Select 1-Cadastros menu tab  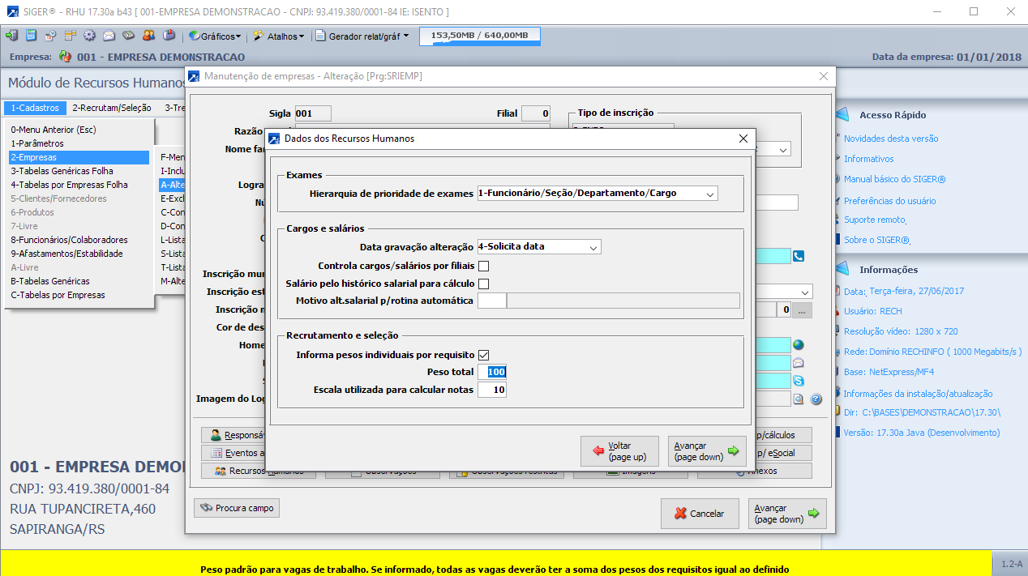(x=34, y=108)
